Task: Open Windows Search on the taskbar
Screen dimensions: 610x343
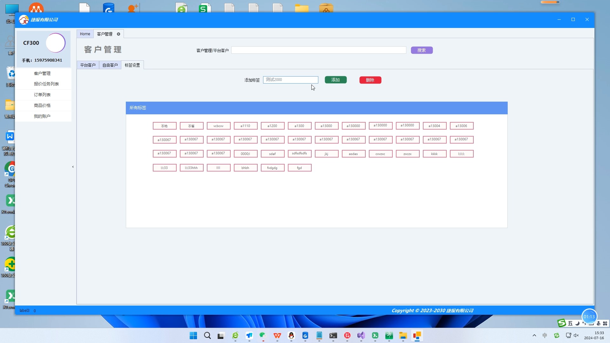Action: (207, 335)
